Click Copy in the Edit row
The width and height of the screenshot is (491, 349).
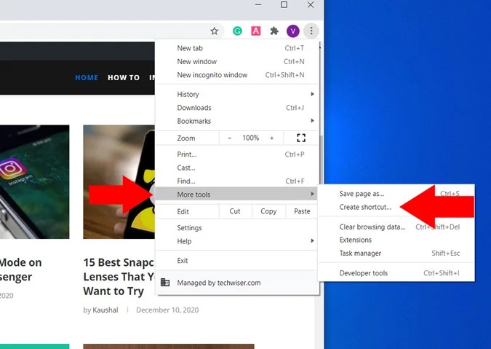click(x=268, y=211)
